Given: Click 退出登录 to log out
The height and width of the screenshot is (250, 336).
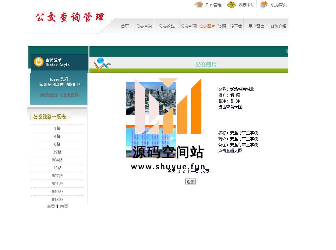Looking at the screenshot, I should coord(70,95).
